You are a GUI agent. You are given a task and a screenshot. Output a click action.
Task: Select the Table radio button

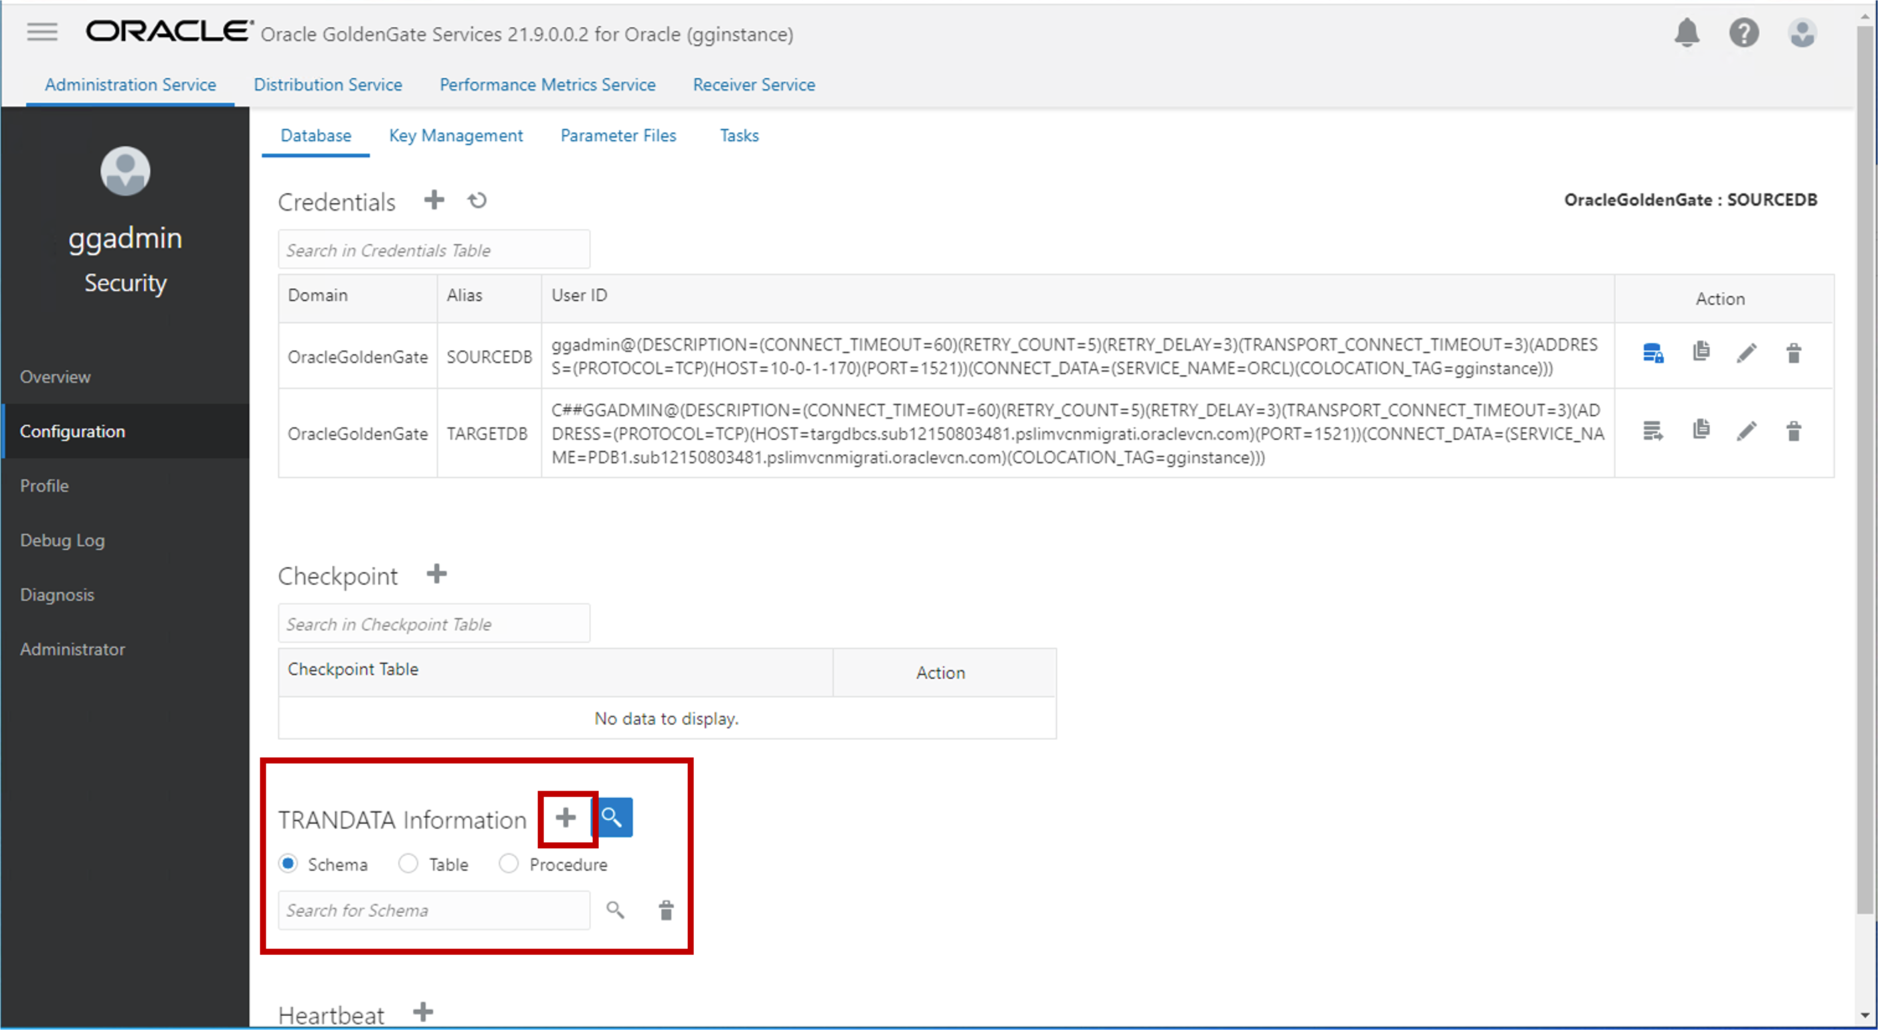point(407,864)
